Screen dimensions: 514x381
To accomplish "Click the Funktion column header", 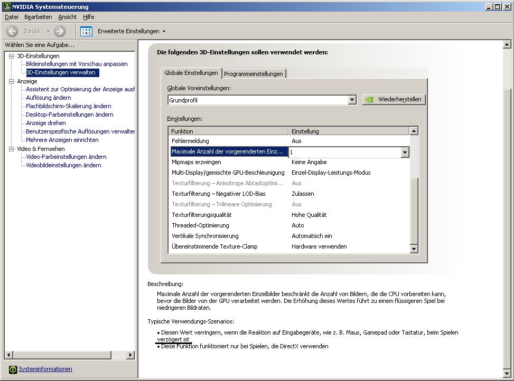I will pyautogui.click(x=228, y=131).
